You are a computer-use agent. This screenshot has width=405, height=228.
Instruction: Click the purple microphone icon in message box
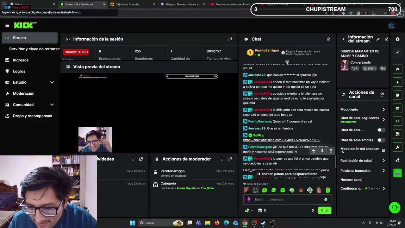point(249,199)
